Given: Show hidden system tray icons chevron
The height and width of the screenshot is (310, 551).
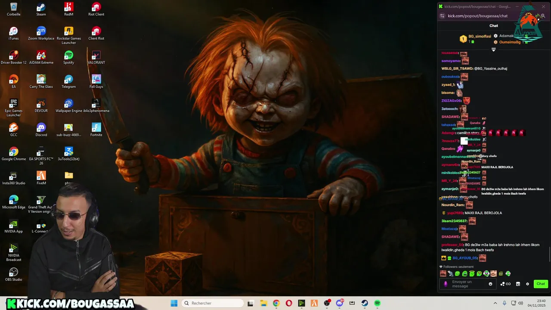Looking at the screenshot, I should 495,303.
